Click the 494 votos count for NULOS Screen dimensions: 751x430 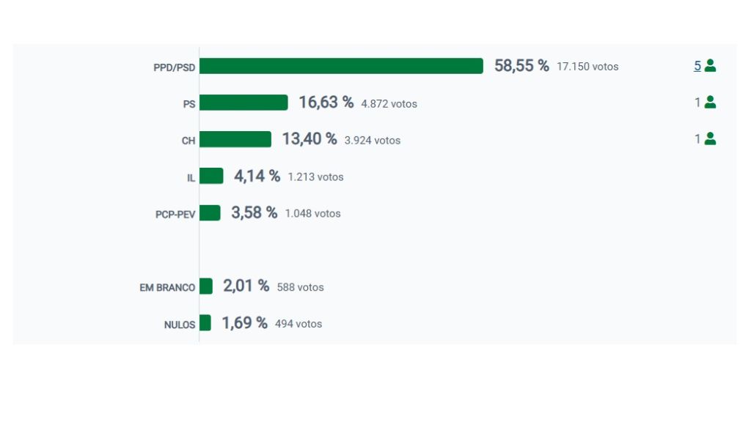(298, 324)
